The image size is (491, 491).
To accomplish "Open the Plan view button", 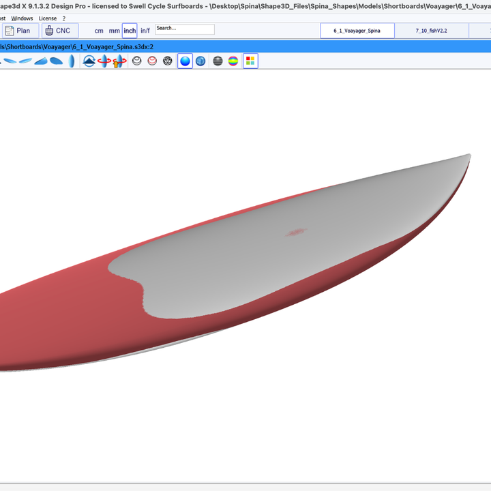I will click(x=20, y=31).
